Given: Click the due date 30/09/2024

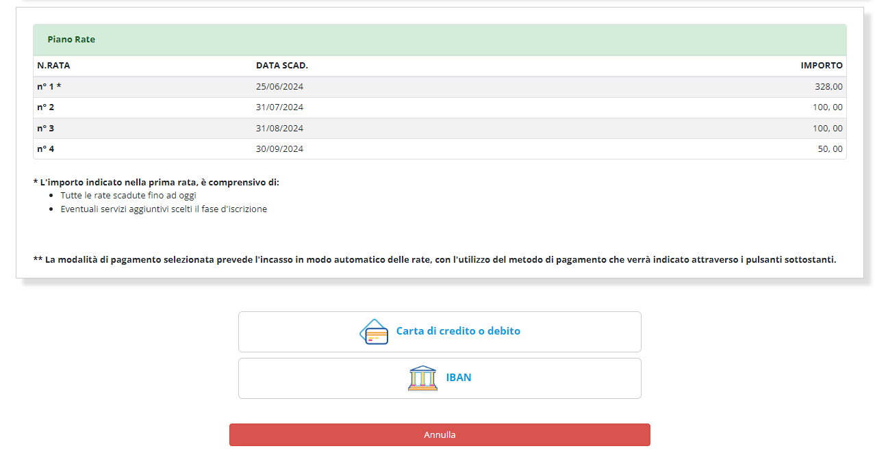Looking at the screenshot, I should [x=280, y=148].
